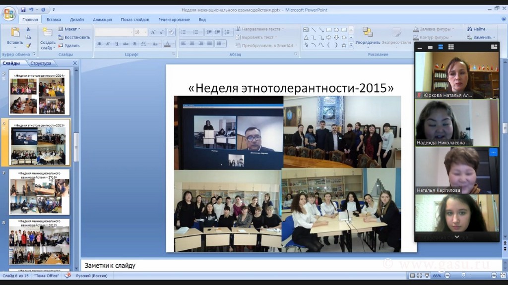Select slide 7 thumbnail in slides panel
This screenshot has width=508, height=285.
[x=40, y=192]
